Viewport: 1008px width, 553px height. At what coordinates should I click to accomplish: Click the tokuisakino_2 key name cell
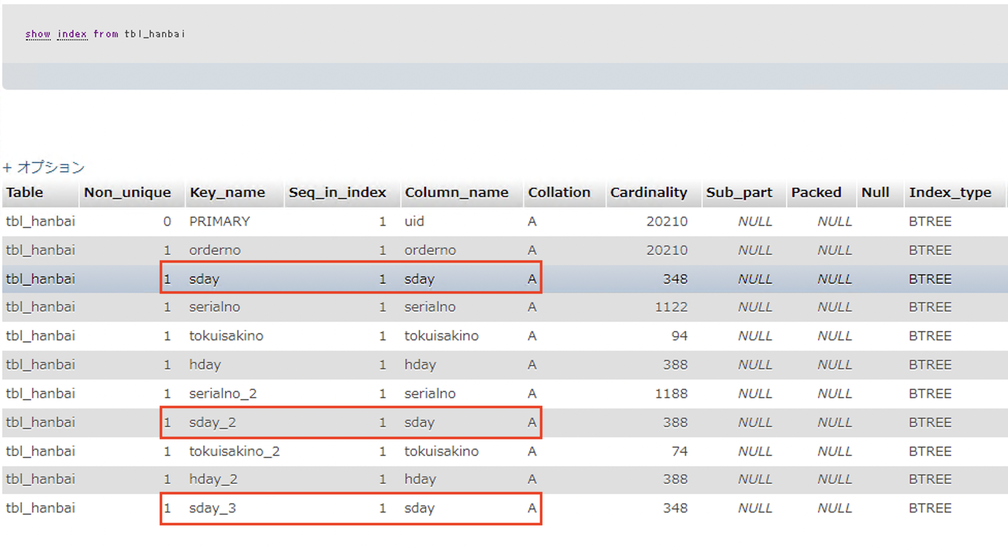pyautogui.click(x=234, y=451)
